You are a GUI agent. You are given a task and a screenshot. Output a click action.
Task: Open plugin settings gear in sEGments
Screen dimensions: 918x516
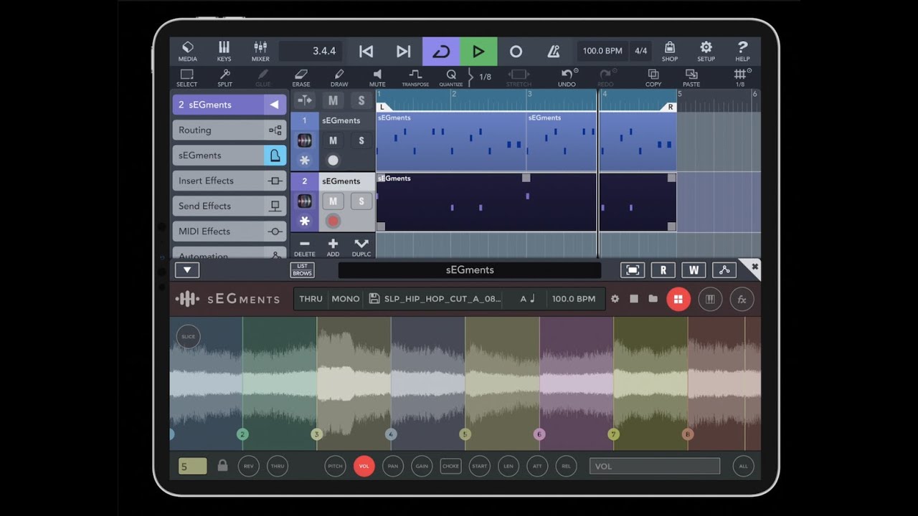coord(615,299)
